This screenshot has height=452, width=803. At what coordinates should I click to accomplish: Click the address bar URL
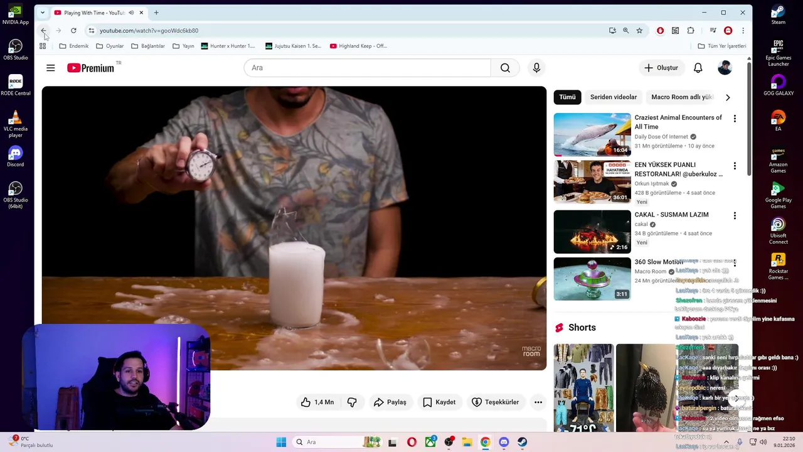[149, 30]
